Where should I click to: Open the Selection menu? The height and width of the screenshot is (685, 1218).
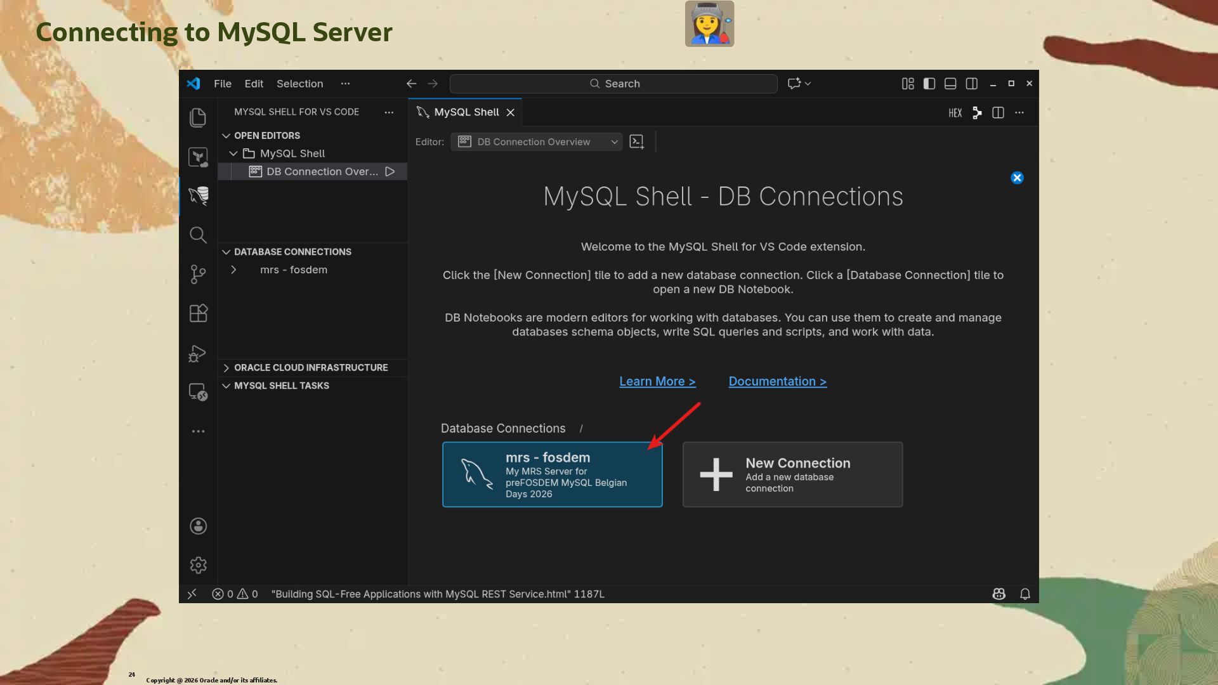click(299, 84)
